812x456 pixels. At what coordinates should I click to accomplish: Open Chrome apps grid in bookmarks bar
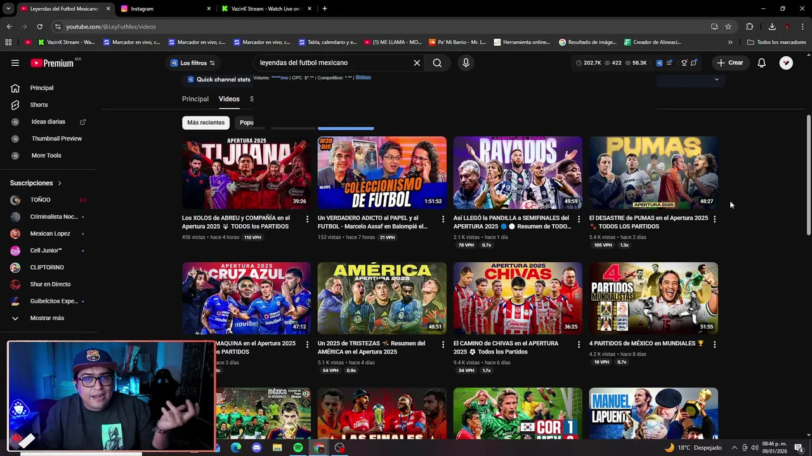click(x=8, y=42)
